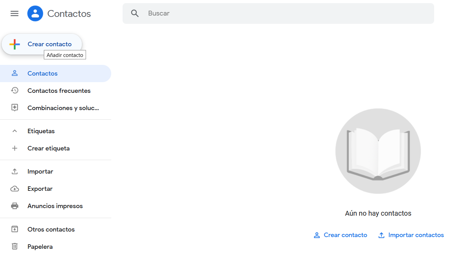This screenshot has width=450, height=255.
Task: Open the Importar sidebar option
Action: click(x=40, y=171)
